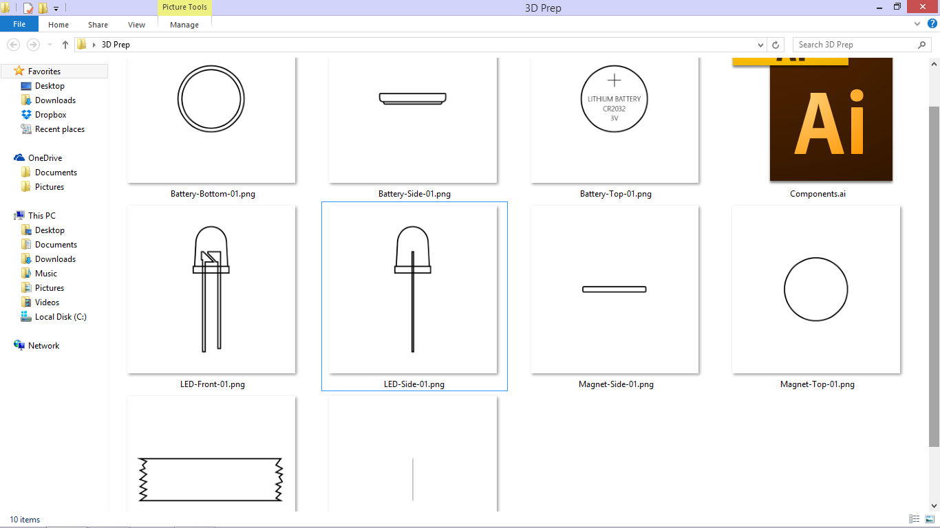940x528 pixels.
Task: Expand the recent locations dropdown beside navigation arrows
Action: (x=48, y=44)
